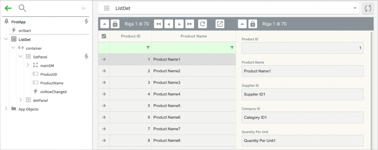Click row arrow for Product Name1

pyautogui.click(x=104, y=59)
